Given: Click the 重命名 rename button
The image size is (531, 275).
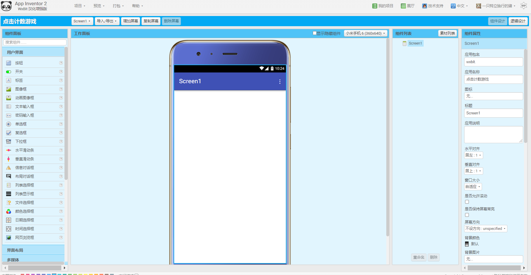Looking at the screenshot, I should pos(419,257).
